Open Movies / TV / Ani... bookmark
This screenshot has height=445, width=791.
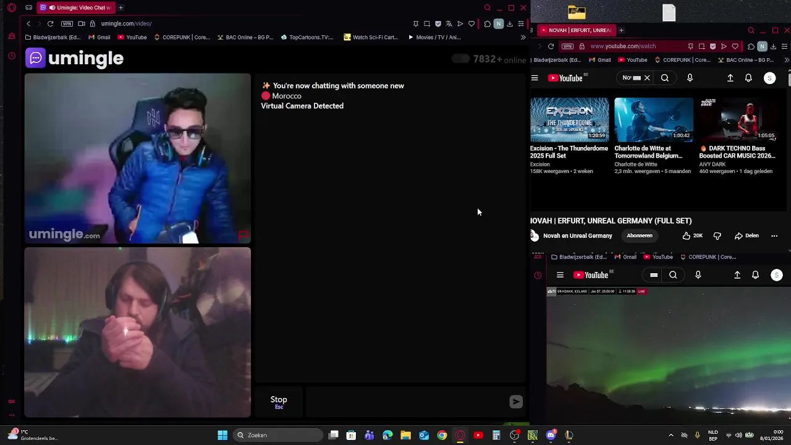pos(434,37)
